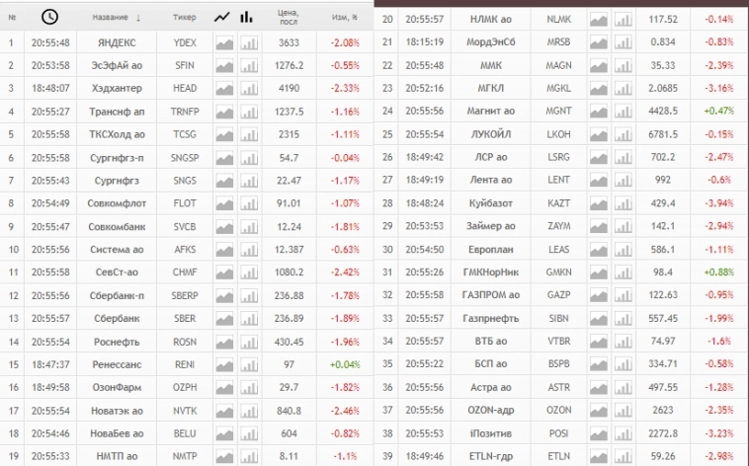Open the ETLN-гдр stock link
Viewport: 749px width, 466px height.
coord(491,456)
